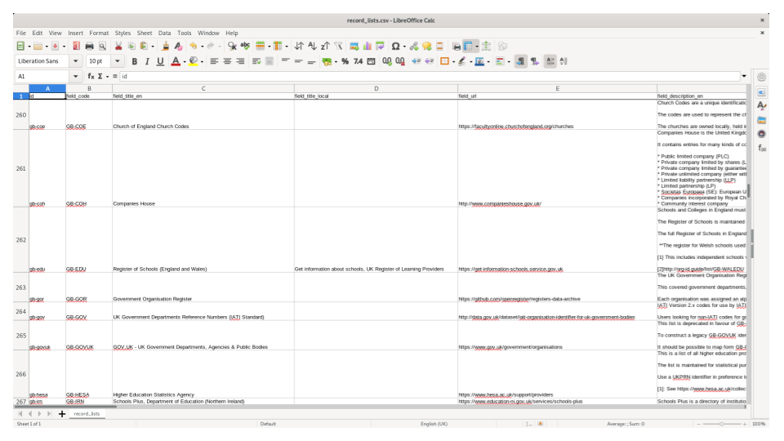This screenshot has width=784, height=441.
Task: Open the sidebar Navigator panel
Action: pyautogui.click(x=761, y=134)
